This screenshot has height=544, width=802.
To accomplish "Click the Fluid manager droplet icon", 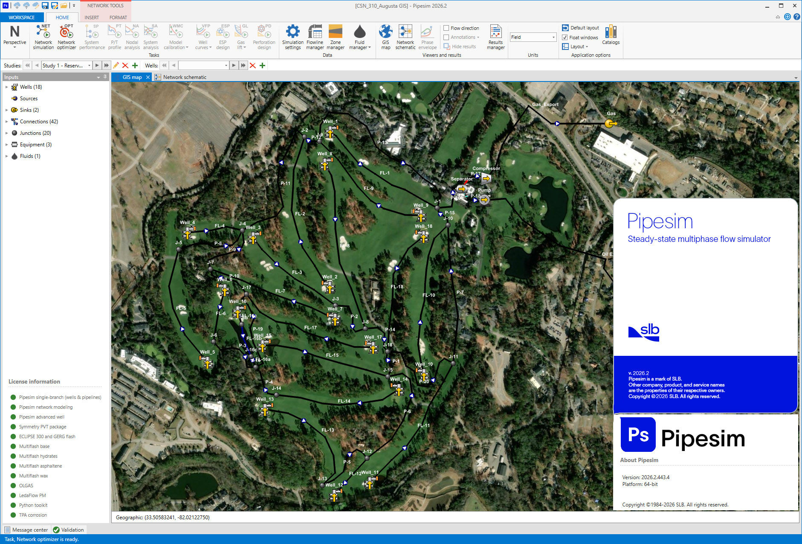I will (360, 32).
